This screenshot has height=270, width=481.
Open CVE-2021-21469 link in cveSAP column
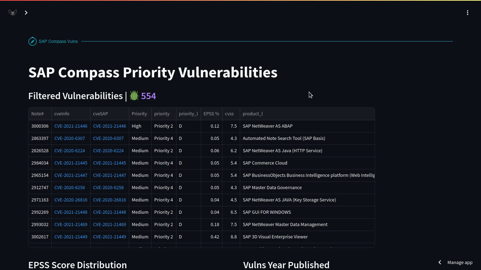coord(110,225)
